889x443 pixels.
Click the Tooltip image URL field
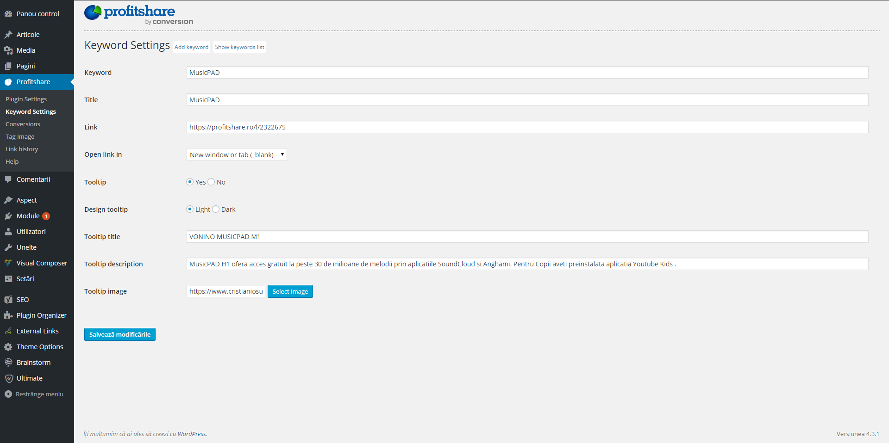pyautogui.click(x=226, y=291)
